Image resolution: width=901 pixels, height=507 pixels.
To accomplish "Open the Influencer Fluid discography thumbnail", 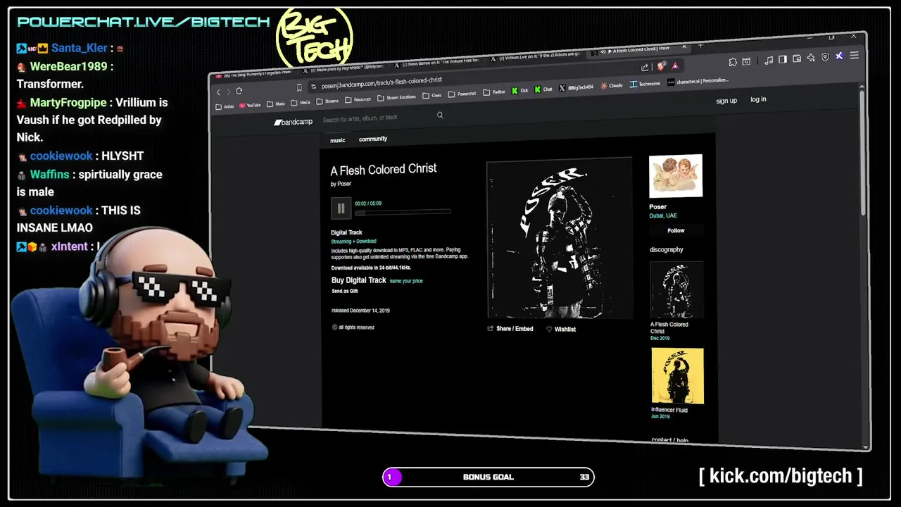I will 677,376.
